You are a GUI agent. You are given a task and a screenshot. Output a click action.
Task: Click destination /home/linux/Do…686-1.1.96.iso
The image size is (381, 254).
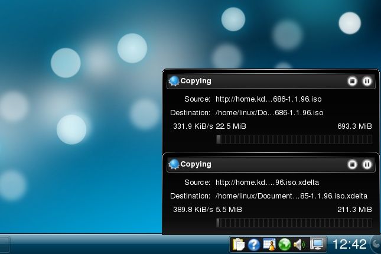click(269, 113)
